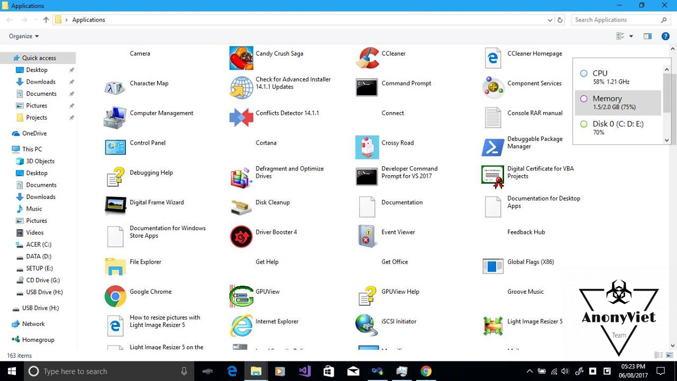Open the view options dropdown arrow

coord(631,37)
